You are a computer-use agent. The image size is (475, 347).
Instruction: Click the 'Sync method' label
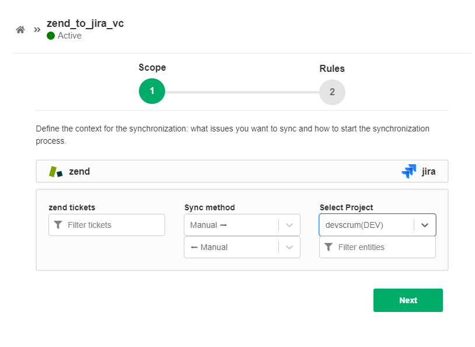[209, 207]
